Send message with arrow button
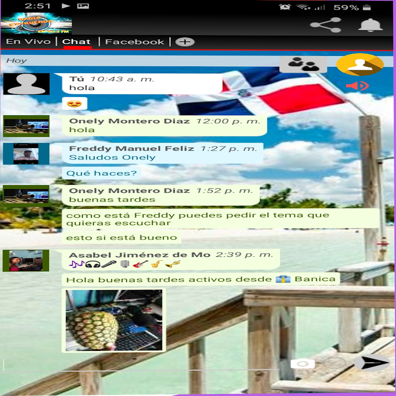The image size is (396, 396). 372,363
